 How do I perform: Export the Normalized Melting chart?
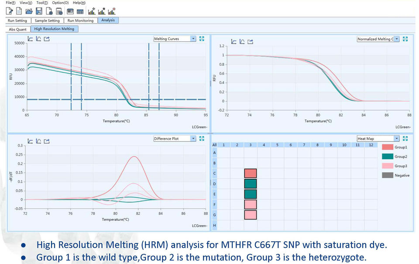click(251, 42)
